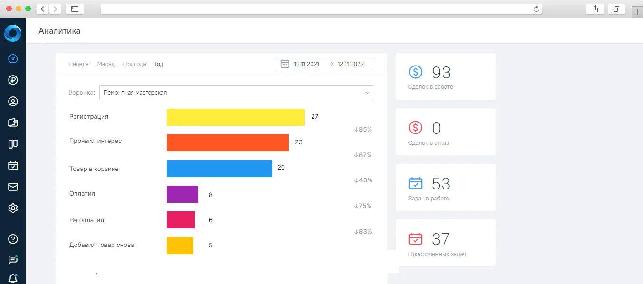Click the Просроченных задач label

coord(437,254)
